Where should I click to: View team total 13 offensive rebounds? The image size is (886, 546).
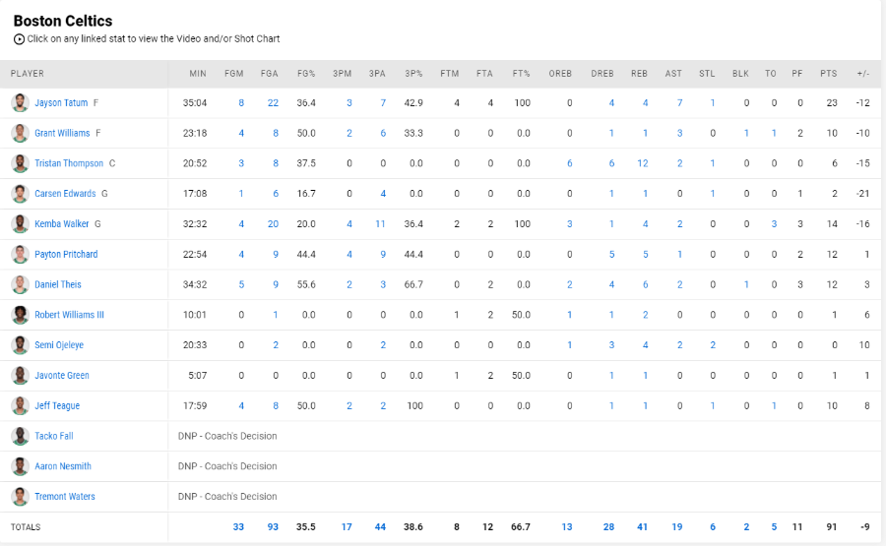567,526
